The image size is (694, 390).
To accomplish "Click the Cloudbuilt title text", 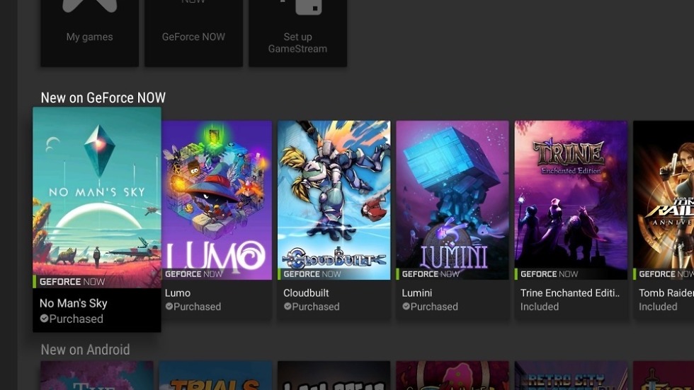I will coord(306,292).
